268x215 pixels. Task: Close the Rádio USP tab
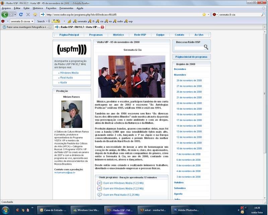pyautogui.click(x=103, y=27)
